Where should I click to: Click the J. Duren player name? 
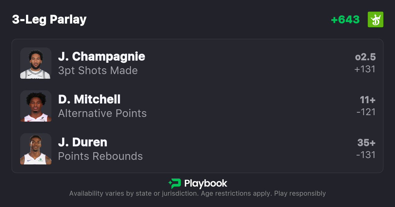pos(83,142)
